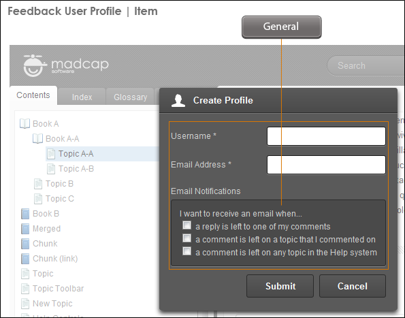Screen dimensions: 405x318
Task: Click the closed blue book icon for Book B
Action: tap(25, 214)
